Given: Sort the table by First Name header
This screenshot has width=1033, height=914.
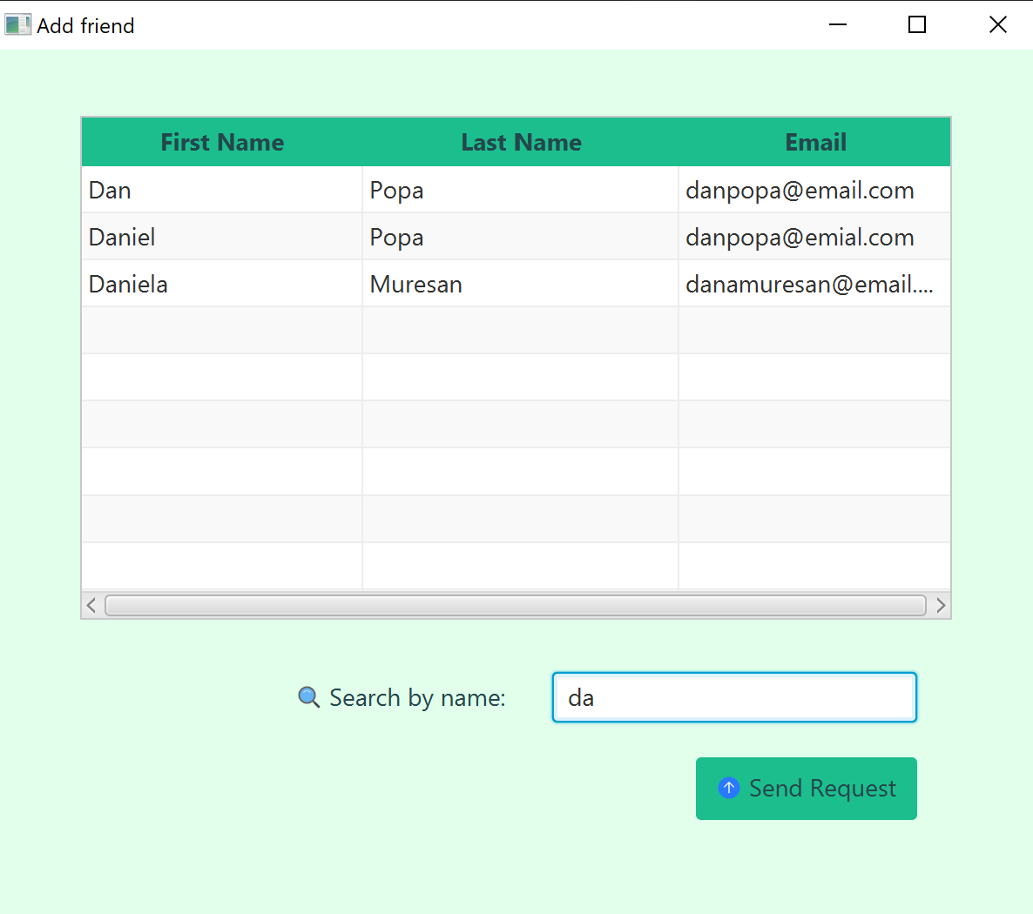Looking at the screenshot, I should [x=222, y=141].
